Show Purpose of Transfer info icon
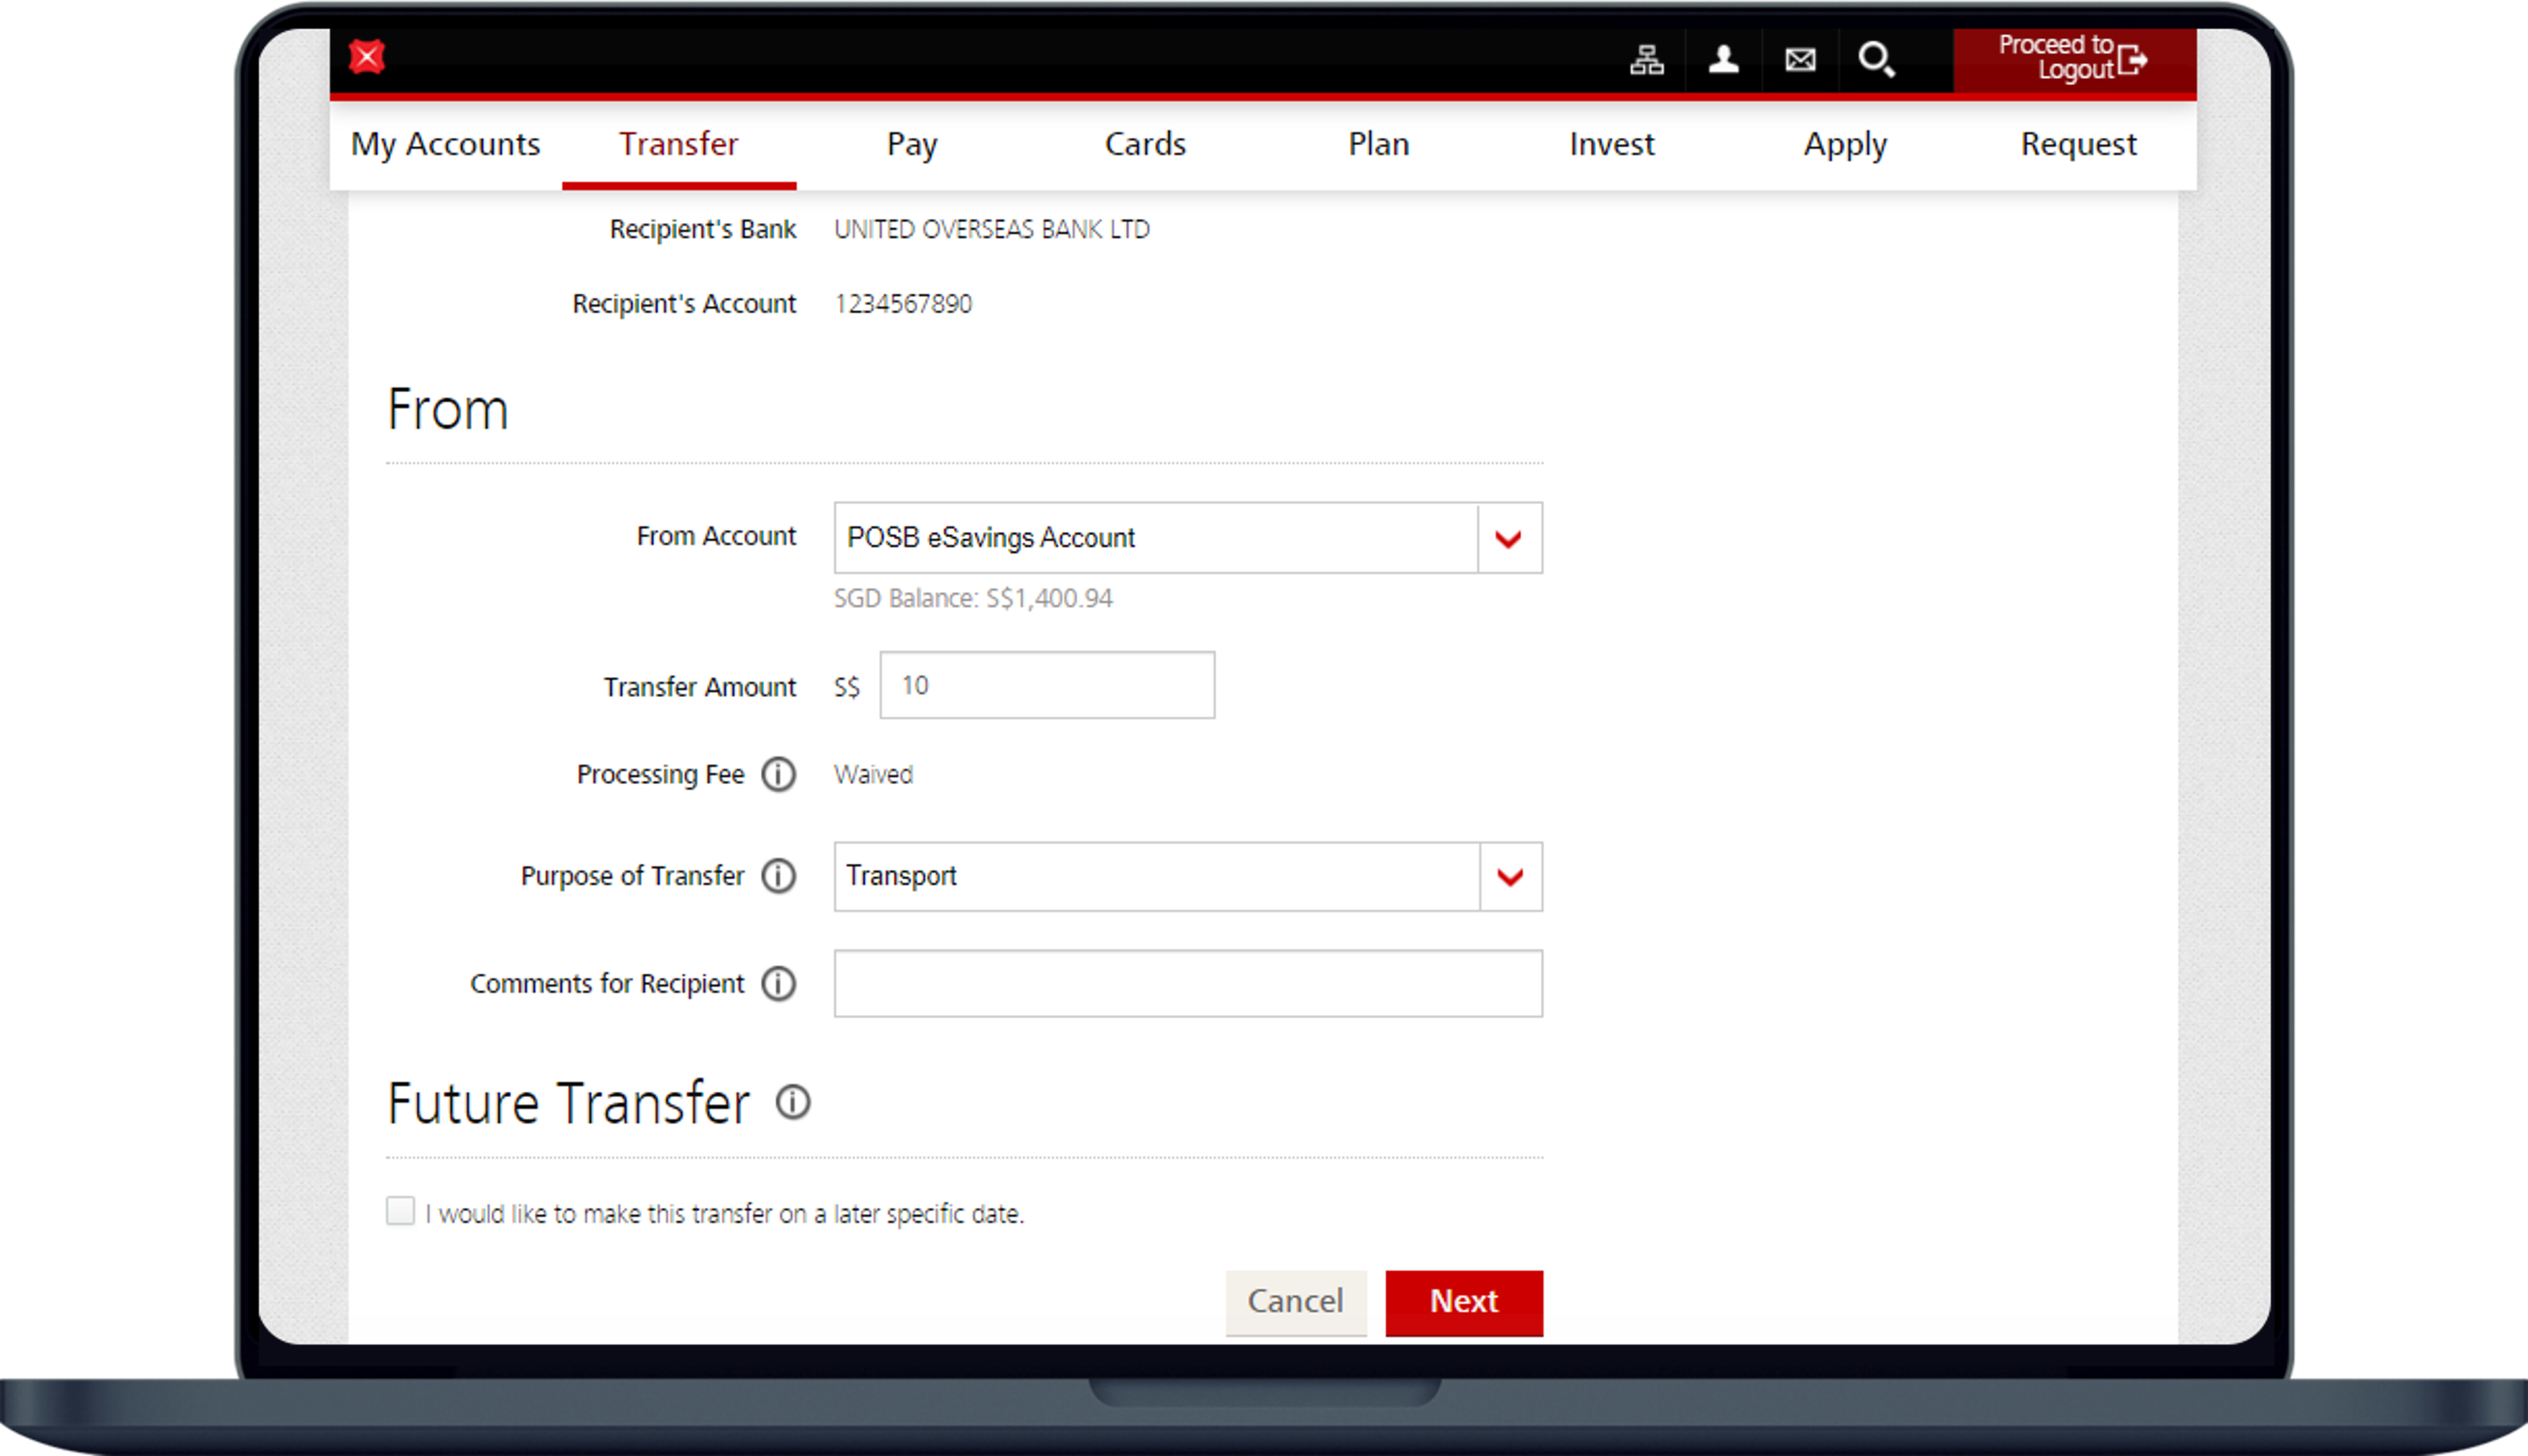The height and width of the screenshot is (1456, 2528). pyautogui.click(x=779, y=875)
